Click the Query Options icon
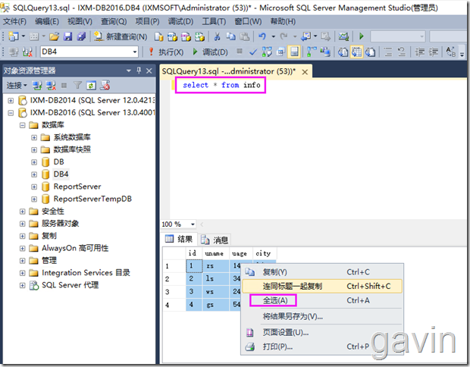The image size is (470, 367). pos(280,52)
